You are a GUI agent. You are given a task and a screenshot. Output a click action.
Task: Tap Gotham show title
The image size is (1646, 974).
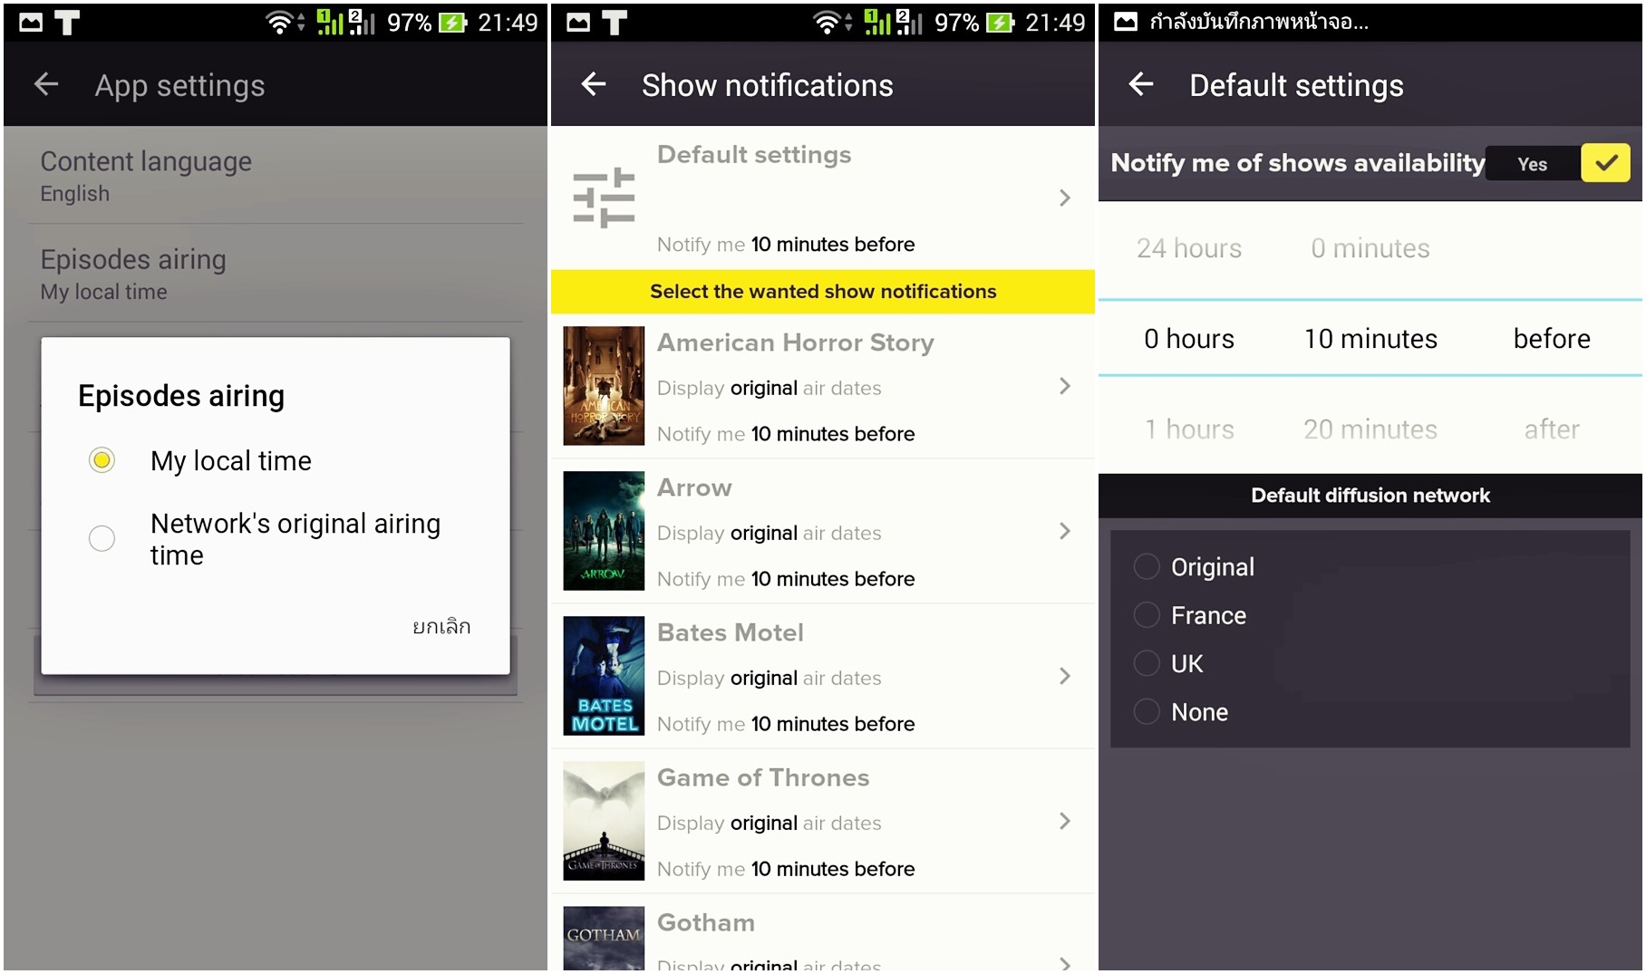pyautogui.click(x=706, y=922)
